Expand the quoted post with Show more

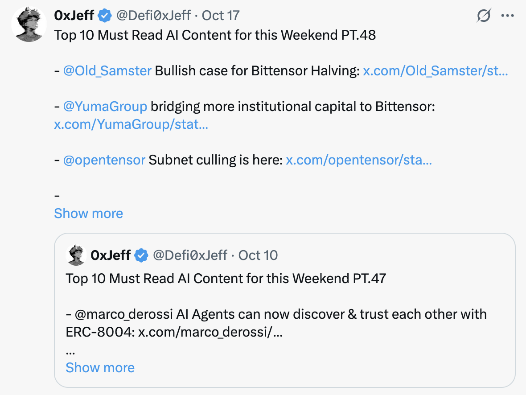click(100, 368)
